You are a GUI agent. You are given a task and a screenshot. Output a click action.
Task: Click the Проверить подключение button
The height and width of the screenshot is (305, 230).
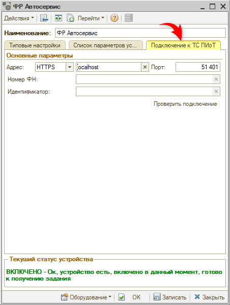point(185,104)
